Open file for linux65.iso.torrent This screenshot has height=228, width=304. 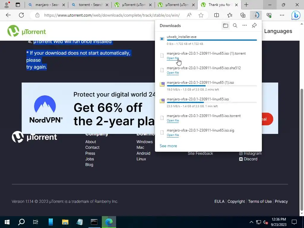pos(173,121)
